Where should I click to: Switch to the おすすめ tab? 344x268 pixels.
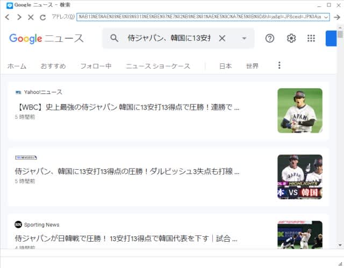click(53, 66)
